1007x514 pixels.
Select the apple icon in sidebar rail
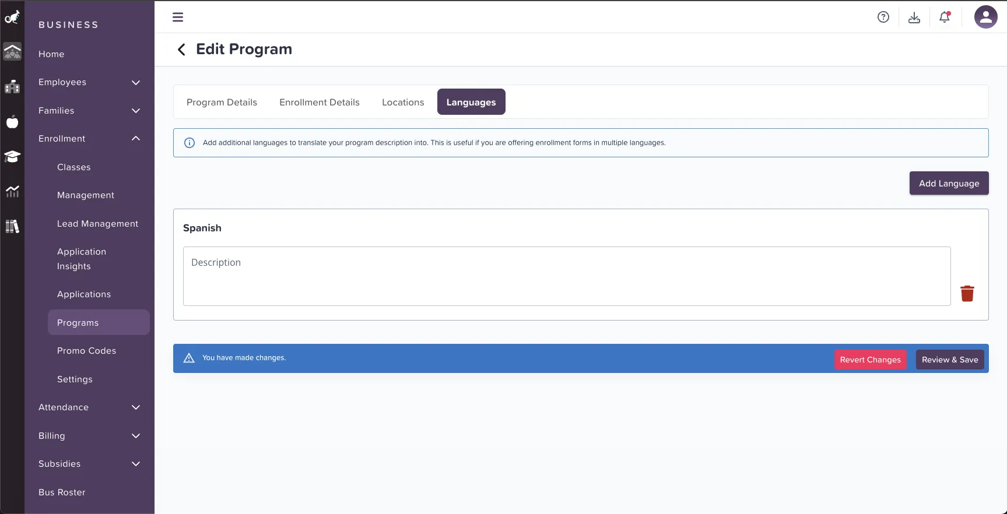pyautogui.click(x=12, y=122)
